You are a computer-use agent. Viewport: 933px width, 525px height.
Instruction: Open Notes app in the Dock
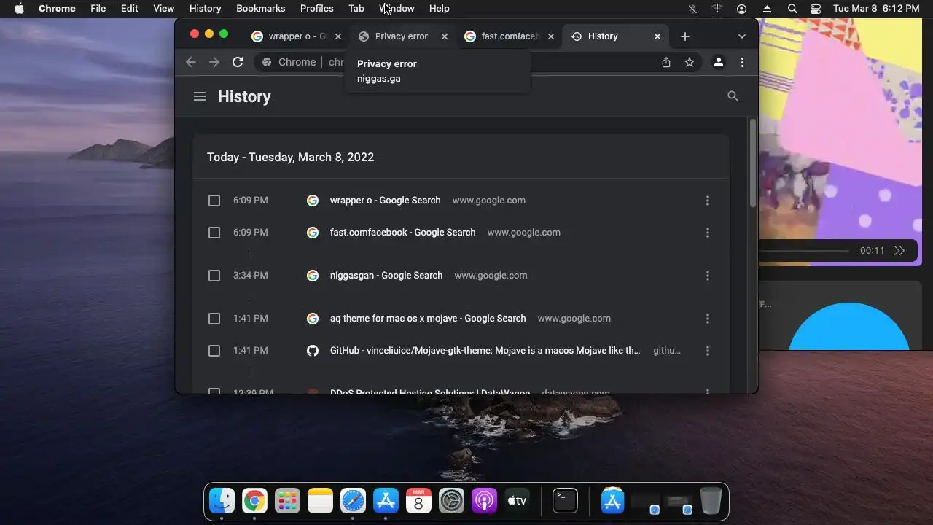pos(320,501)
